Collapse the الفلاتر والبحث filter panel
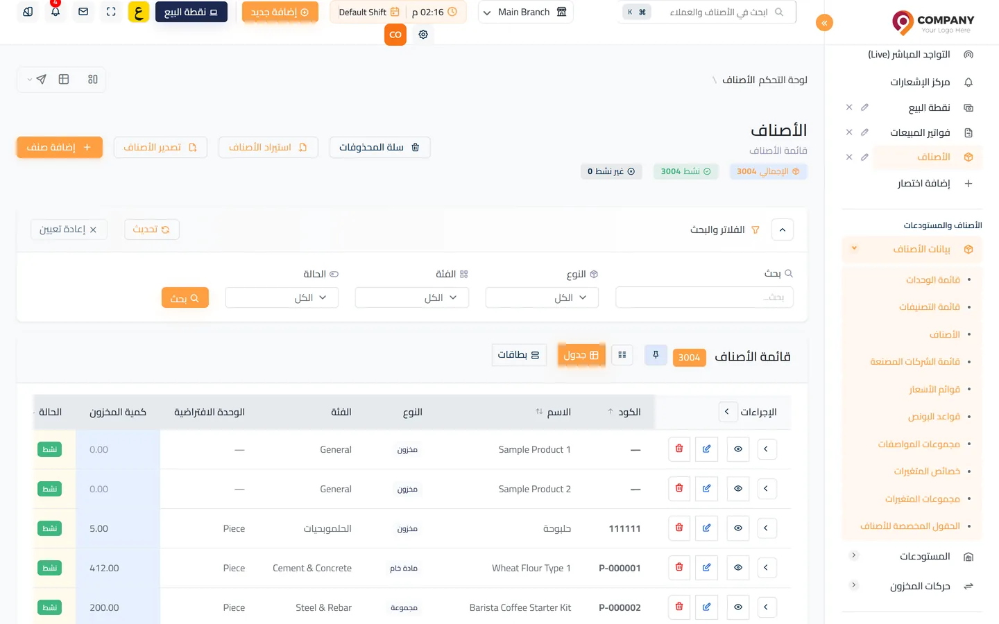Viewport: 999px width, 624px height. pyautogui.click(x=782, y=229)
